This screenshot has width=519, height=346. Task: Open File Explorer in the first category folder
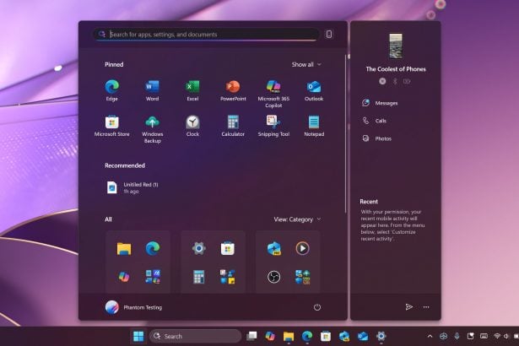coord(124,248)
